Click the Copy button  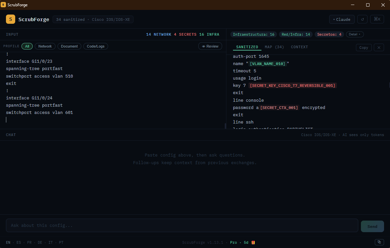(364, 48)
